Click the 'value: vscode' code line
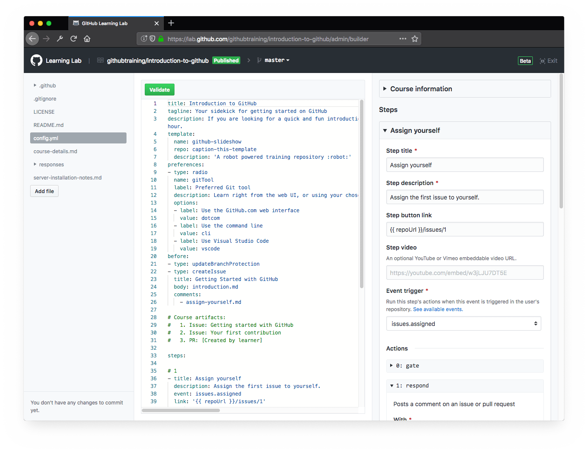The image size is (588, 452). pos(200,248)
